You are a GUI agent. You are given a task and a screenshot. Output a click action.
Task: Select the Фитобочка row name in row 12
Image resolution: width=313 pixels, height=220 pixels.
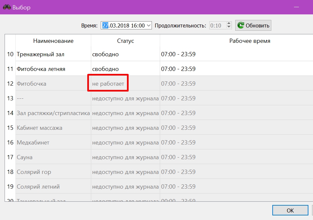click(31, 84)
